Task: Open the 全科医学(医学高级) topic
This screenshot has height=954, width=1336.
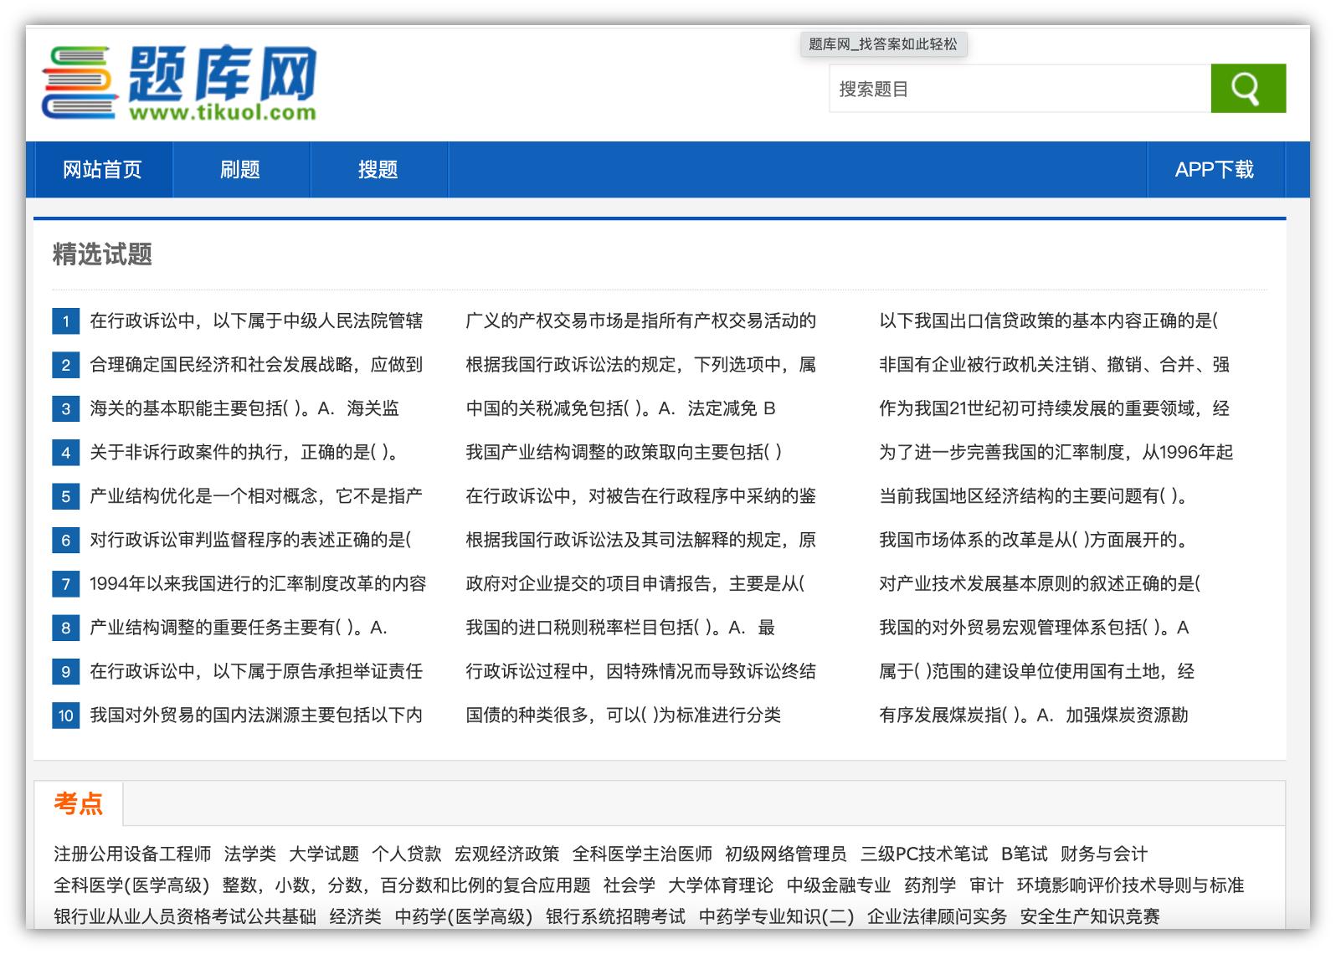Action: coord(131,885)
